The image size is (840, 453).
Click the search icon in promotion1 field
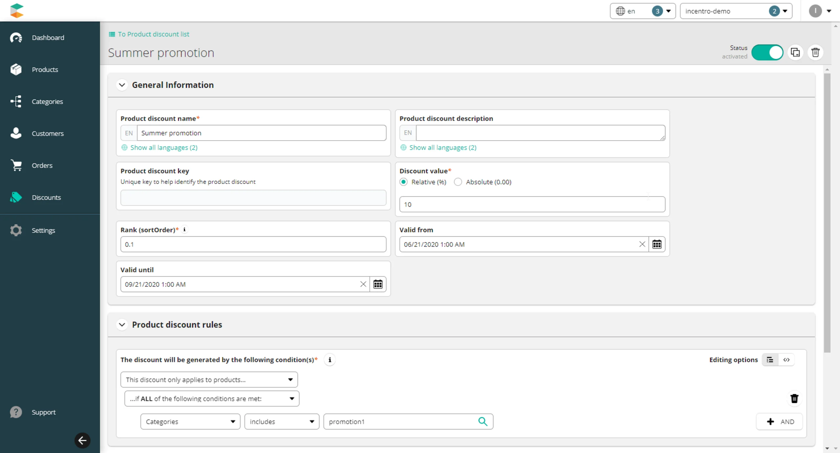(483, 422)
